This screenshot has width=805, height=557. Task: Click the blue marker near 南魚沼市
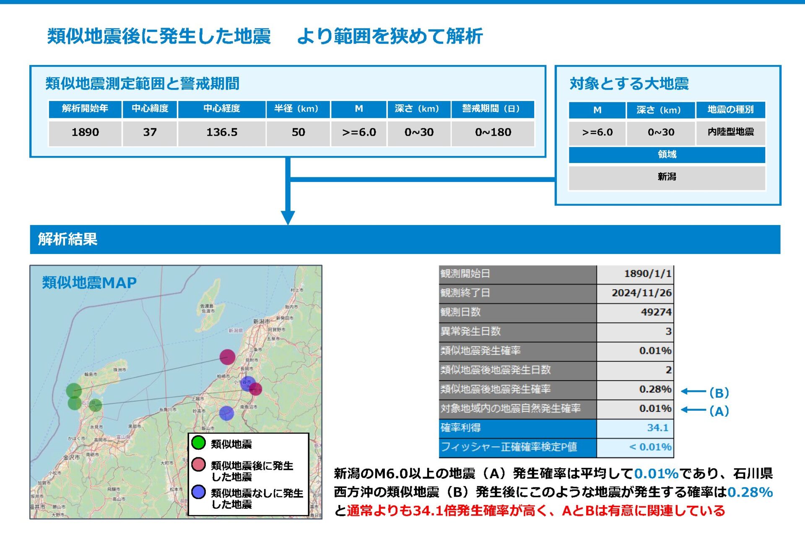226,413
